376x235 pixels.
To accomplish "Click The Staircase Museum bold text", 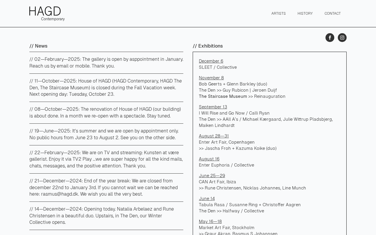I will tap(223, 96).
